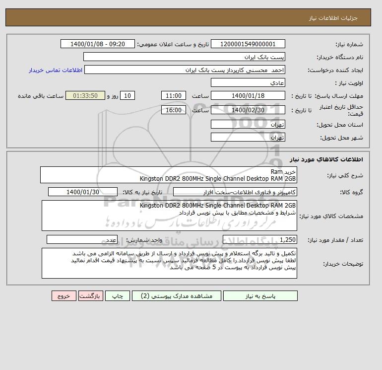
Task: Click remaining days field 10
Action: [x=127, y=96]
